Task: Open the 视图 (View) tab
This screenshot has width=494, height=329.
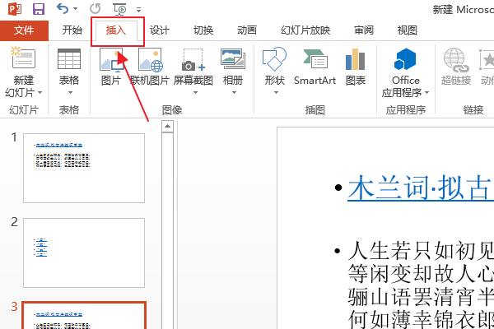Action: [407, 30]
